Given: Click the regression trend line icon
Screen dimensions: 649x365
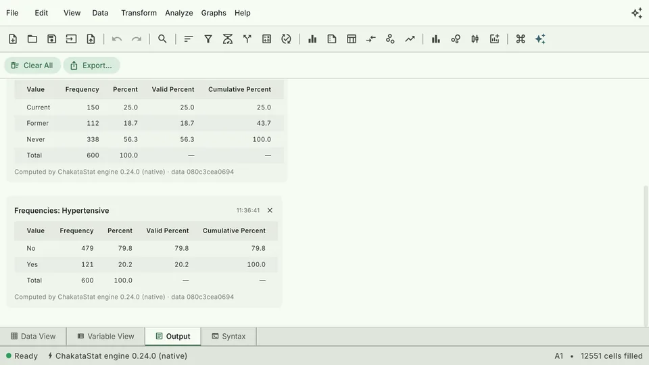Looking at the screenshot, I should pos(410,39).
